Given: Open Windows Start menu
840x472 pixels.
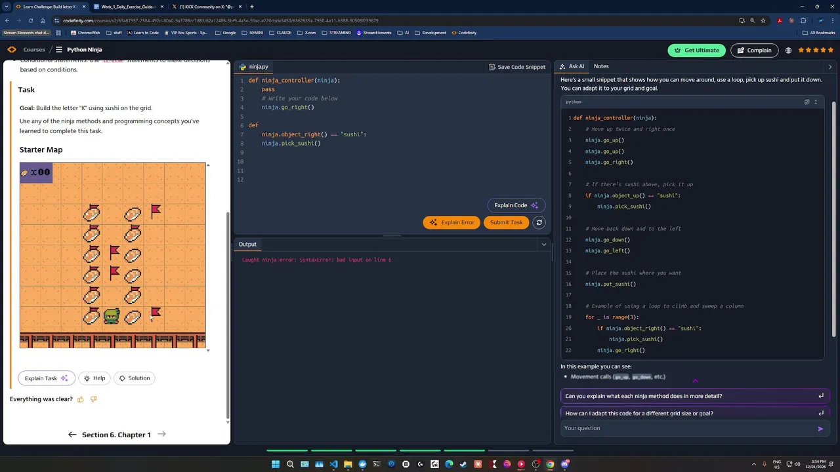Looking at the screenshot, I should 276,464.
